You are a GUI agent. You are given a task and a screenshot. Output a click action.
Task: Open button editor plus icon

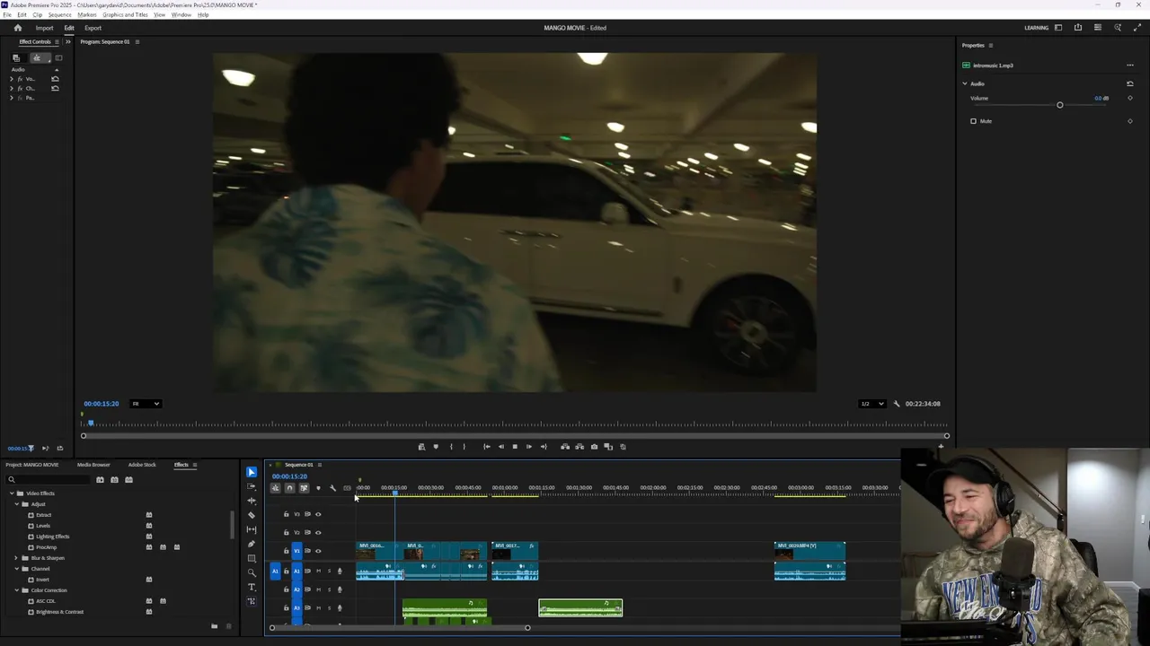(941, 447)
